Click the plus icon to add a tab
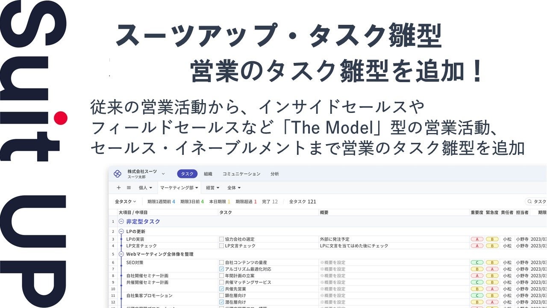 (119, 187)
